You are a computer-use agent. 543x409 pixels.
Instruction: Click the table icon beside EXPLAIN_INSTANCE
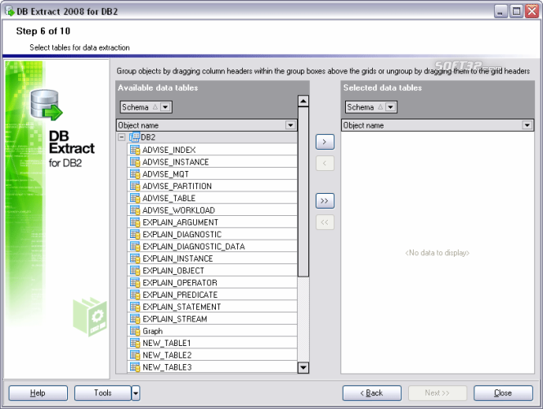pyautogui.click(x=135, y=258)
